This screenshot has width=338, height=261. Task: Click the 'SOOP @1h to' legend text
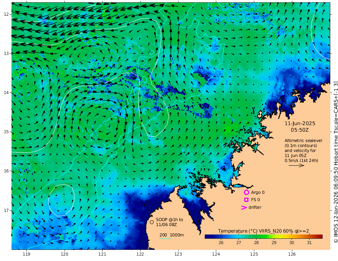point(169,220)
